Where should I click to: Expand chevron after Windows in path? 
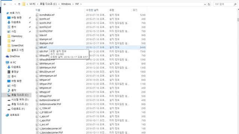click(73, 4)
